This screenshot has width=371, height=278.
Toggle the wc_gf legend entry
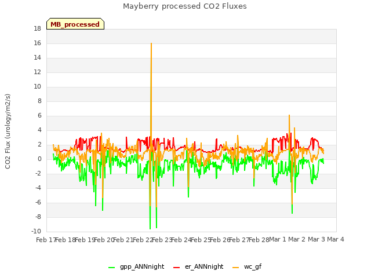pos(247,266)
